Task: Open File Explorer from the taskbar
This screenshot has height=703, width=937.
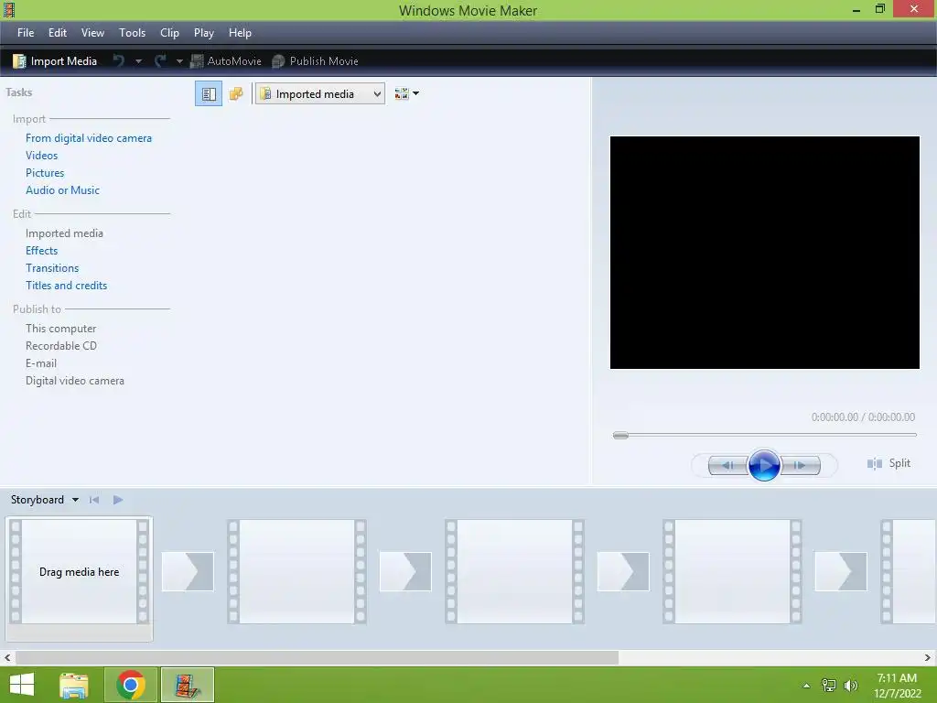Action: (73, 685)
